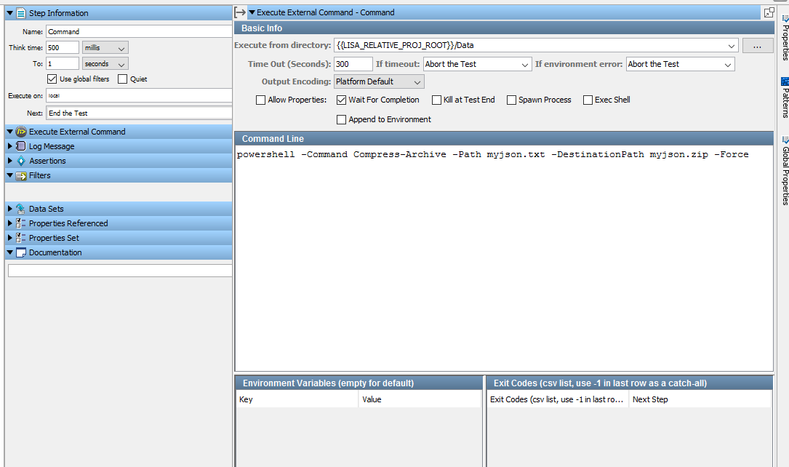789x467 pixels.
Task: Click into the Command Line text area
Action: coord(504,259)
